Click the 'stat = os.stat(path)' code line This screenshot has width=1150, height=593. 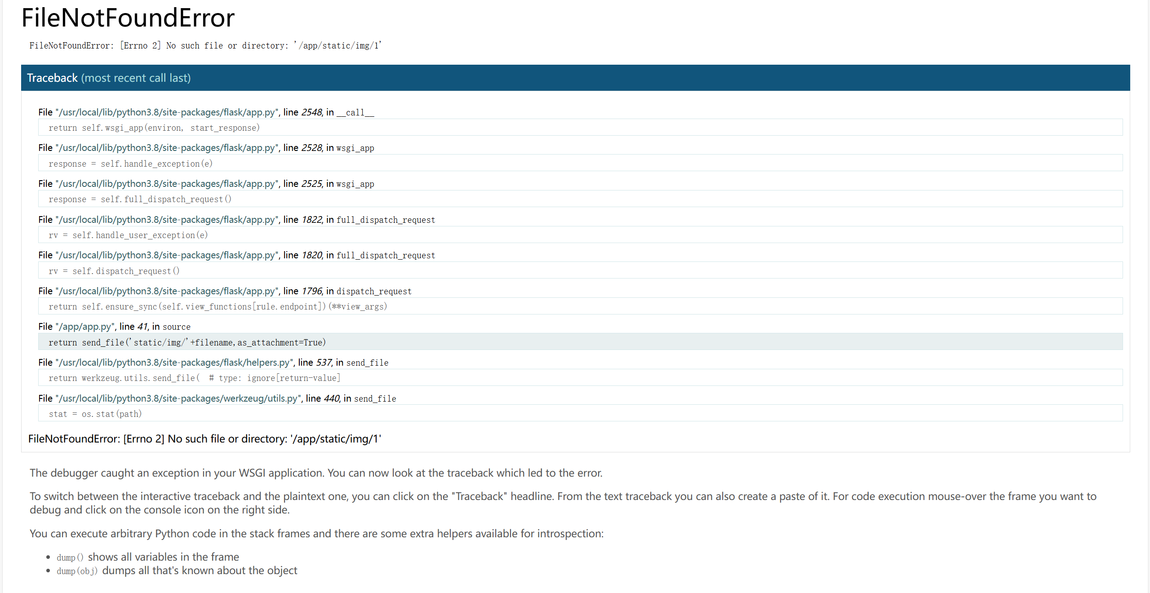[x=95, y=414]
